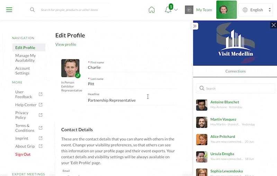Select the Connections tab
Image resolution: width=277 pixels, height=176 pixels.
(235, 71)
